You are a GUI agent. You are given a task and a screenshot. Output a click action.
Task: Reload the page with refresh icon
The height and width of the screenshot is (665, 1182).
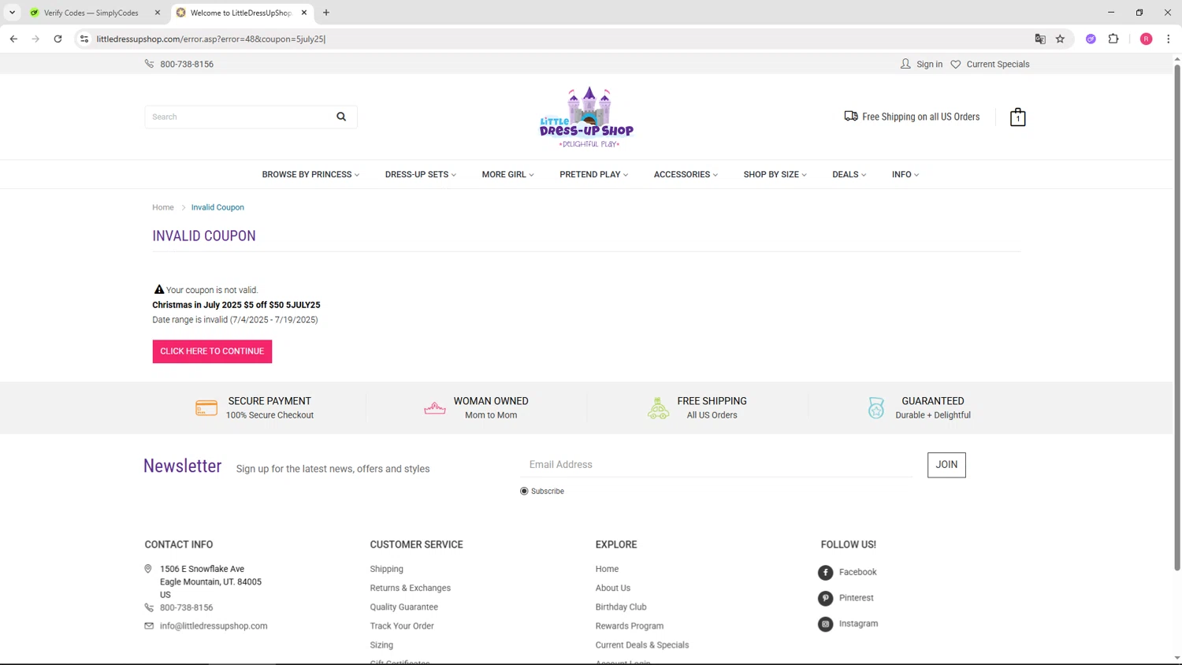click(x=58, y=39)
